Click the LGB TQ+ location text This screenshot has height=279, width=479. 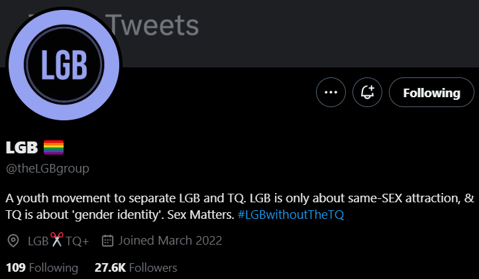[x=58, y=241]
